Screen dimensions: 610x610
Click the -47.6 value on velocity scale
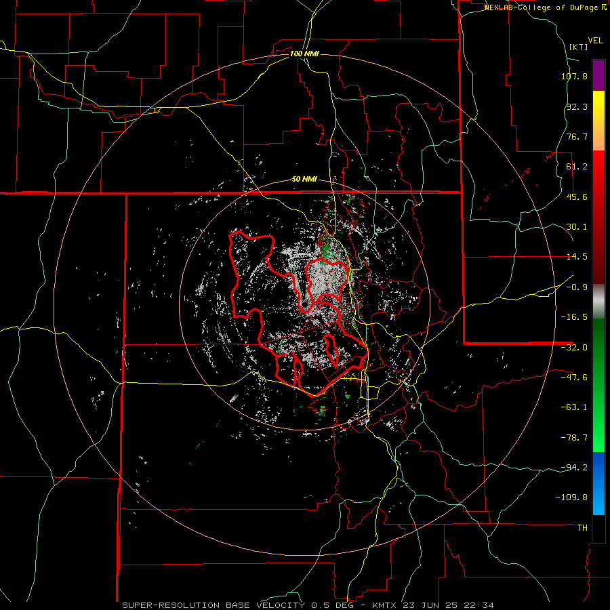tap(574, 378)
